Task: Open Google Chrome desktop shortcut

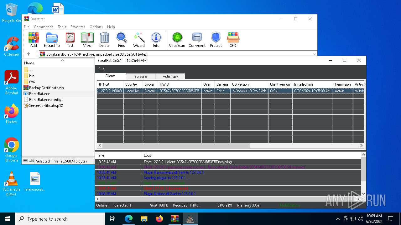Action: (x=12, y=150)
